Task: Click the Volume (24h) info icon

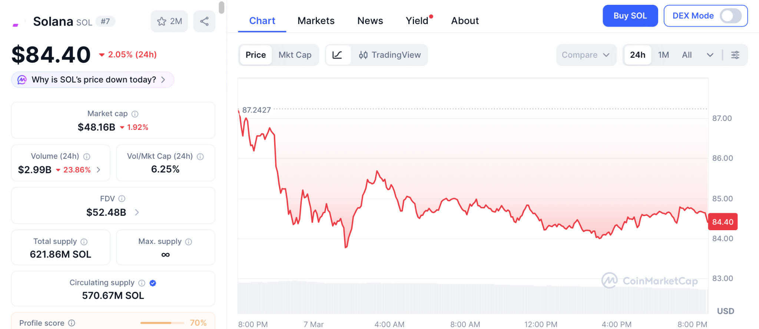Action: [87, 157]
